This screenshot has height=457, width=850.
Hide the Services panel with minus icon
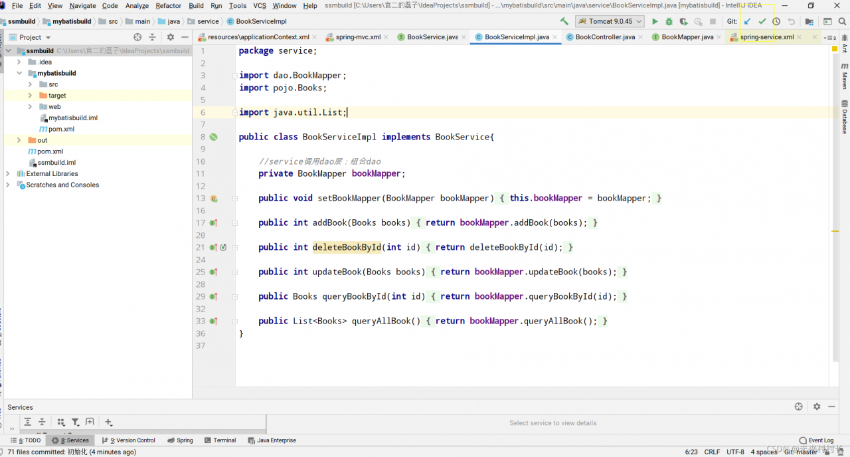pyautogui.click(x=830, y=407)
